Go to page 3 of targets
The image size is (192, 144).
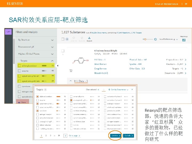pos(50,136)
